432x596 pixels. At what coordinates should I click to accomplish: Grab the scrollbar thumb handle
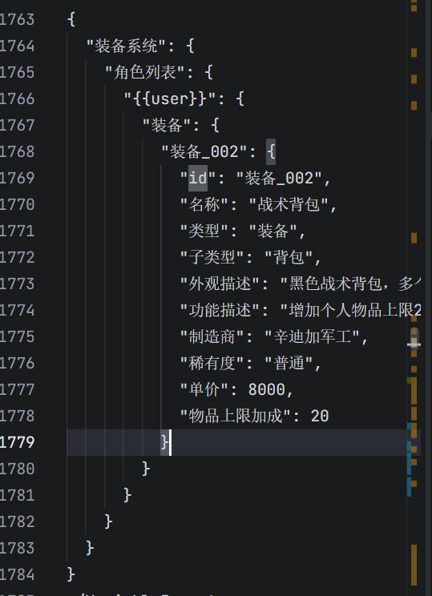tap(414, 338)
